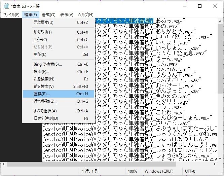224x176 pixels.
Task: Choose 前を検索(V) entry
Action: tap(59, 86)
